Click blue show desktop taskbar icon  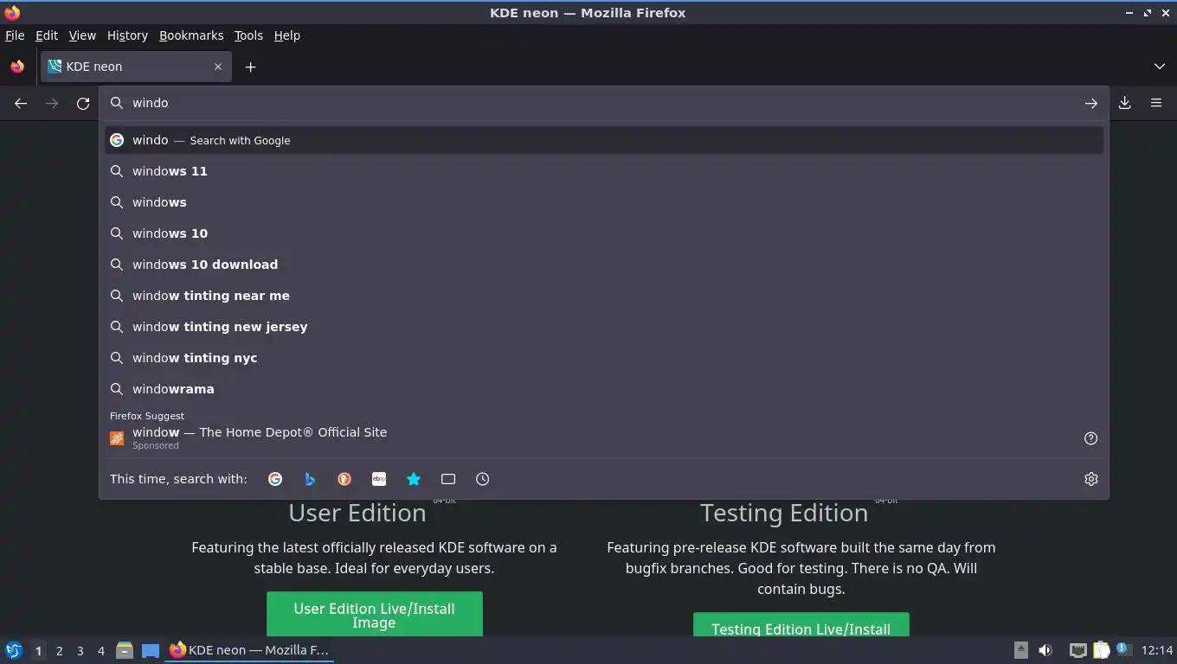coord(151,650)
